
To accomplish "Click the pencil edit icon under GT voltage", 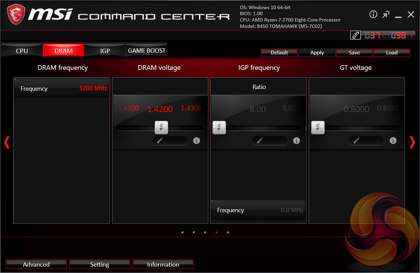I will pos(356,141).
